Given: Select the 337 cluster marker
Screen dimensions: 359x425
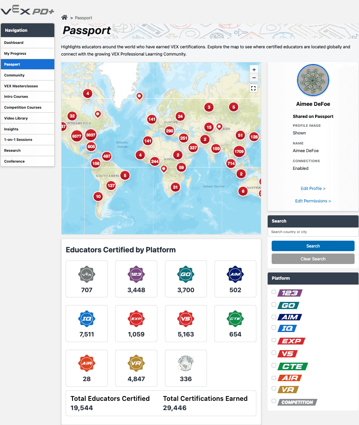Looking at the screenshot, I should pyautogui.click(x=193, y=148).
